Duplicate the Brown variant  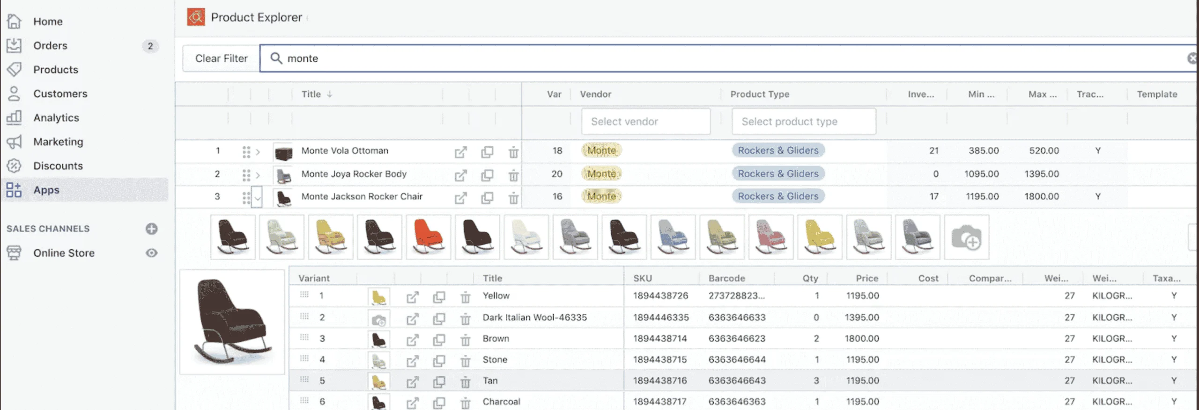pyautogui.click(x=439, y=340)
